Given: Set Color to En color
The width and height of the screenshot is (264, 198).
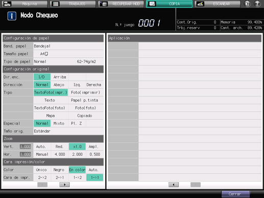Looking at the screenshot, I should coord(77,170).
